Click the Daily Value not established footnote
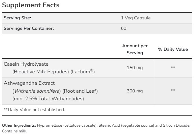This screenshot has height=134, width=194. point(34,110)
